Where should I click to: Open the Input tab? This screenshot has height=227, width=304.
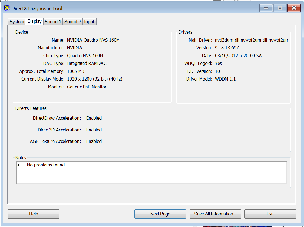[89, 22]
